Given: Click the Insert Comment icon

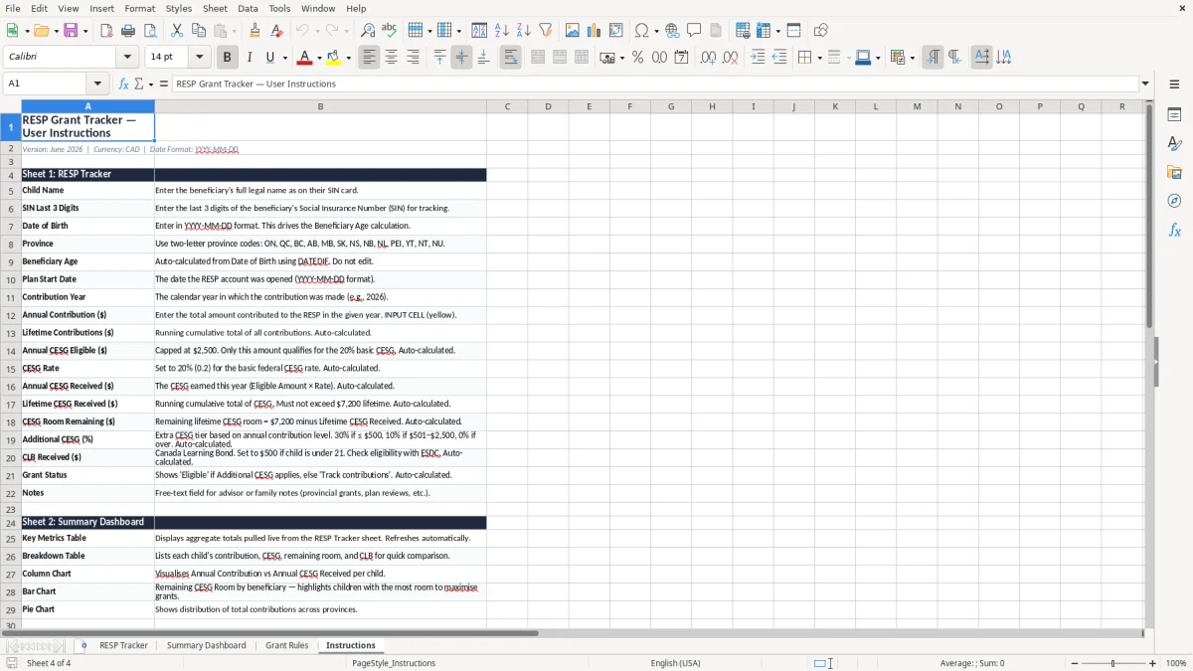Looking at the screenshot, I should [694, 31].
